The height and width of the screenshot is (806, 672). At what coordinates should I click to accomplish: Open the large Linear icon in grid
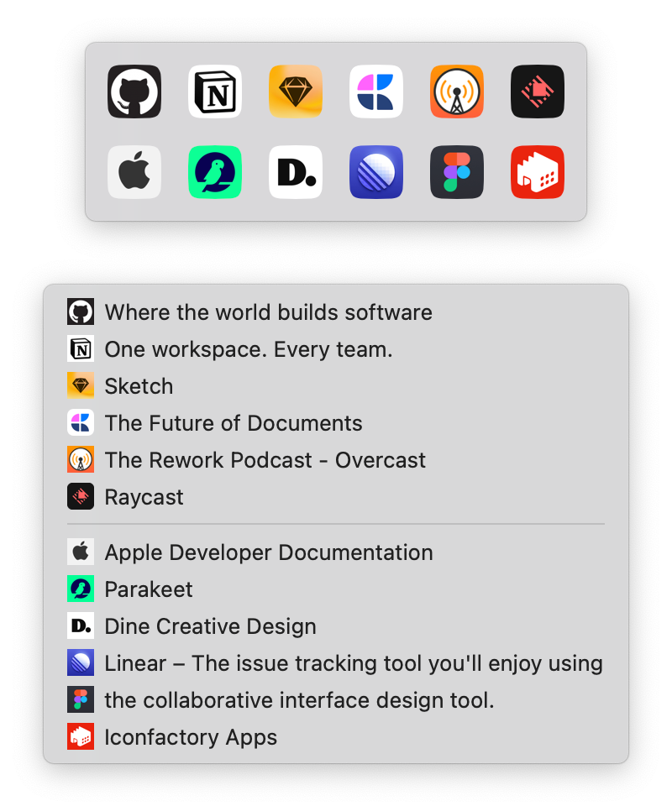pos(376,172)
